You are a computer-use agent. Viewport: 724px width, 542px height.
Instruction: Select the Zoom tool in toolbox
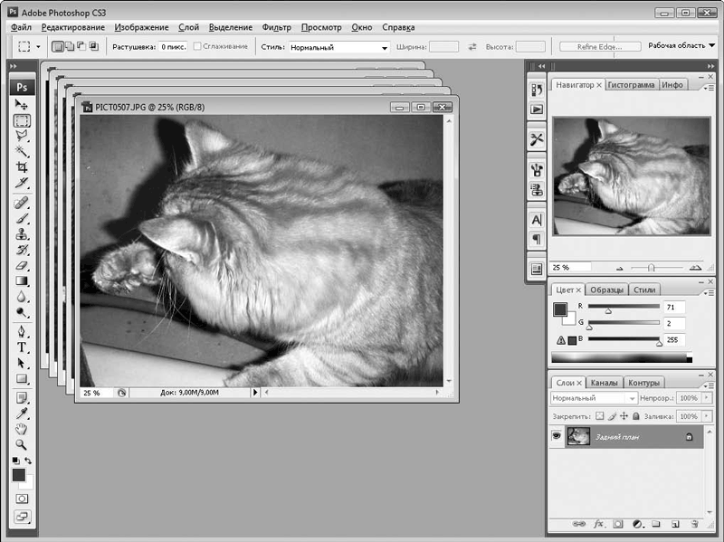click(x=22, y=444)
